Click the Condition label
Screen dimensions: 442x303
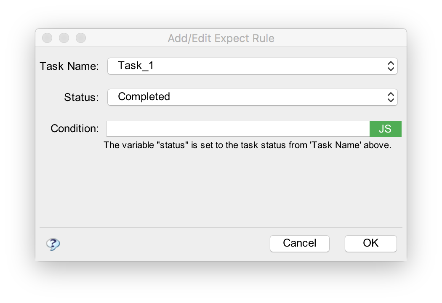[x=75, y=129]
